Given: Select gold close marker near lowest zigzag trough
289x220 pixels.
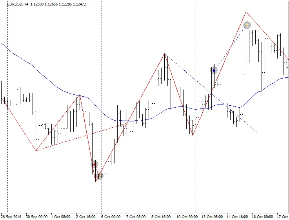Looking at the screenshot, I should 100,176.
